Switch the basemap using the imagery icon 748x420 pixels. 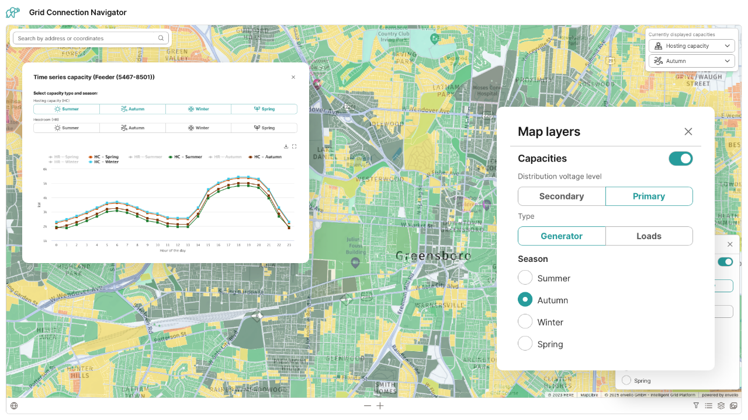734,405
